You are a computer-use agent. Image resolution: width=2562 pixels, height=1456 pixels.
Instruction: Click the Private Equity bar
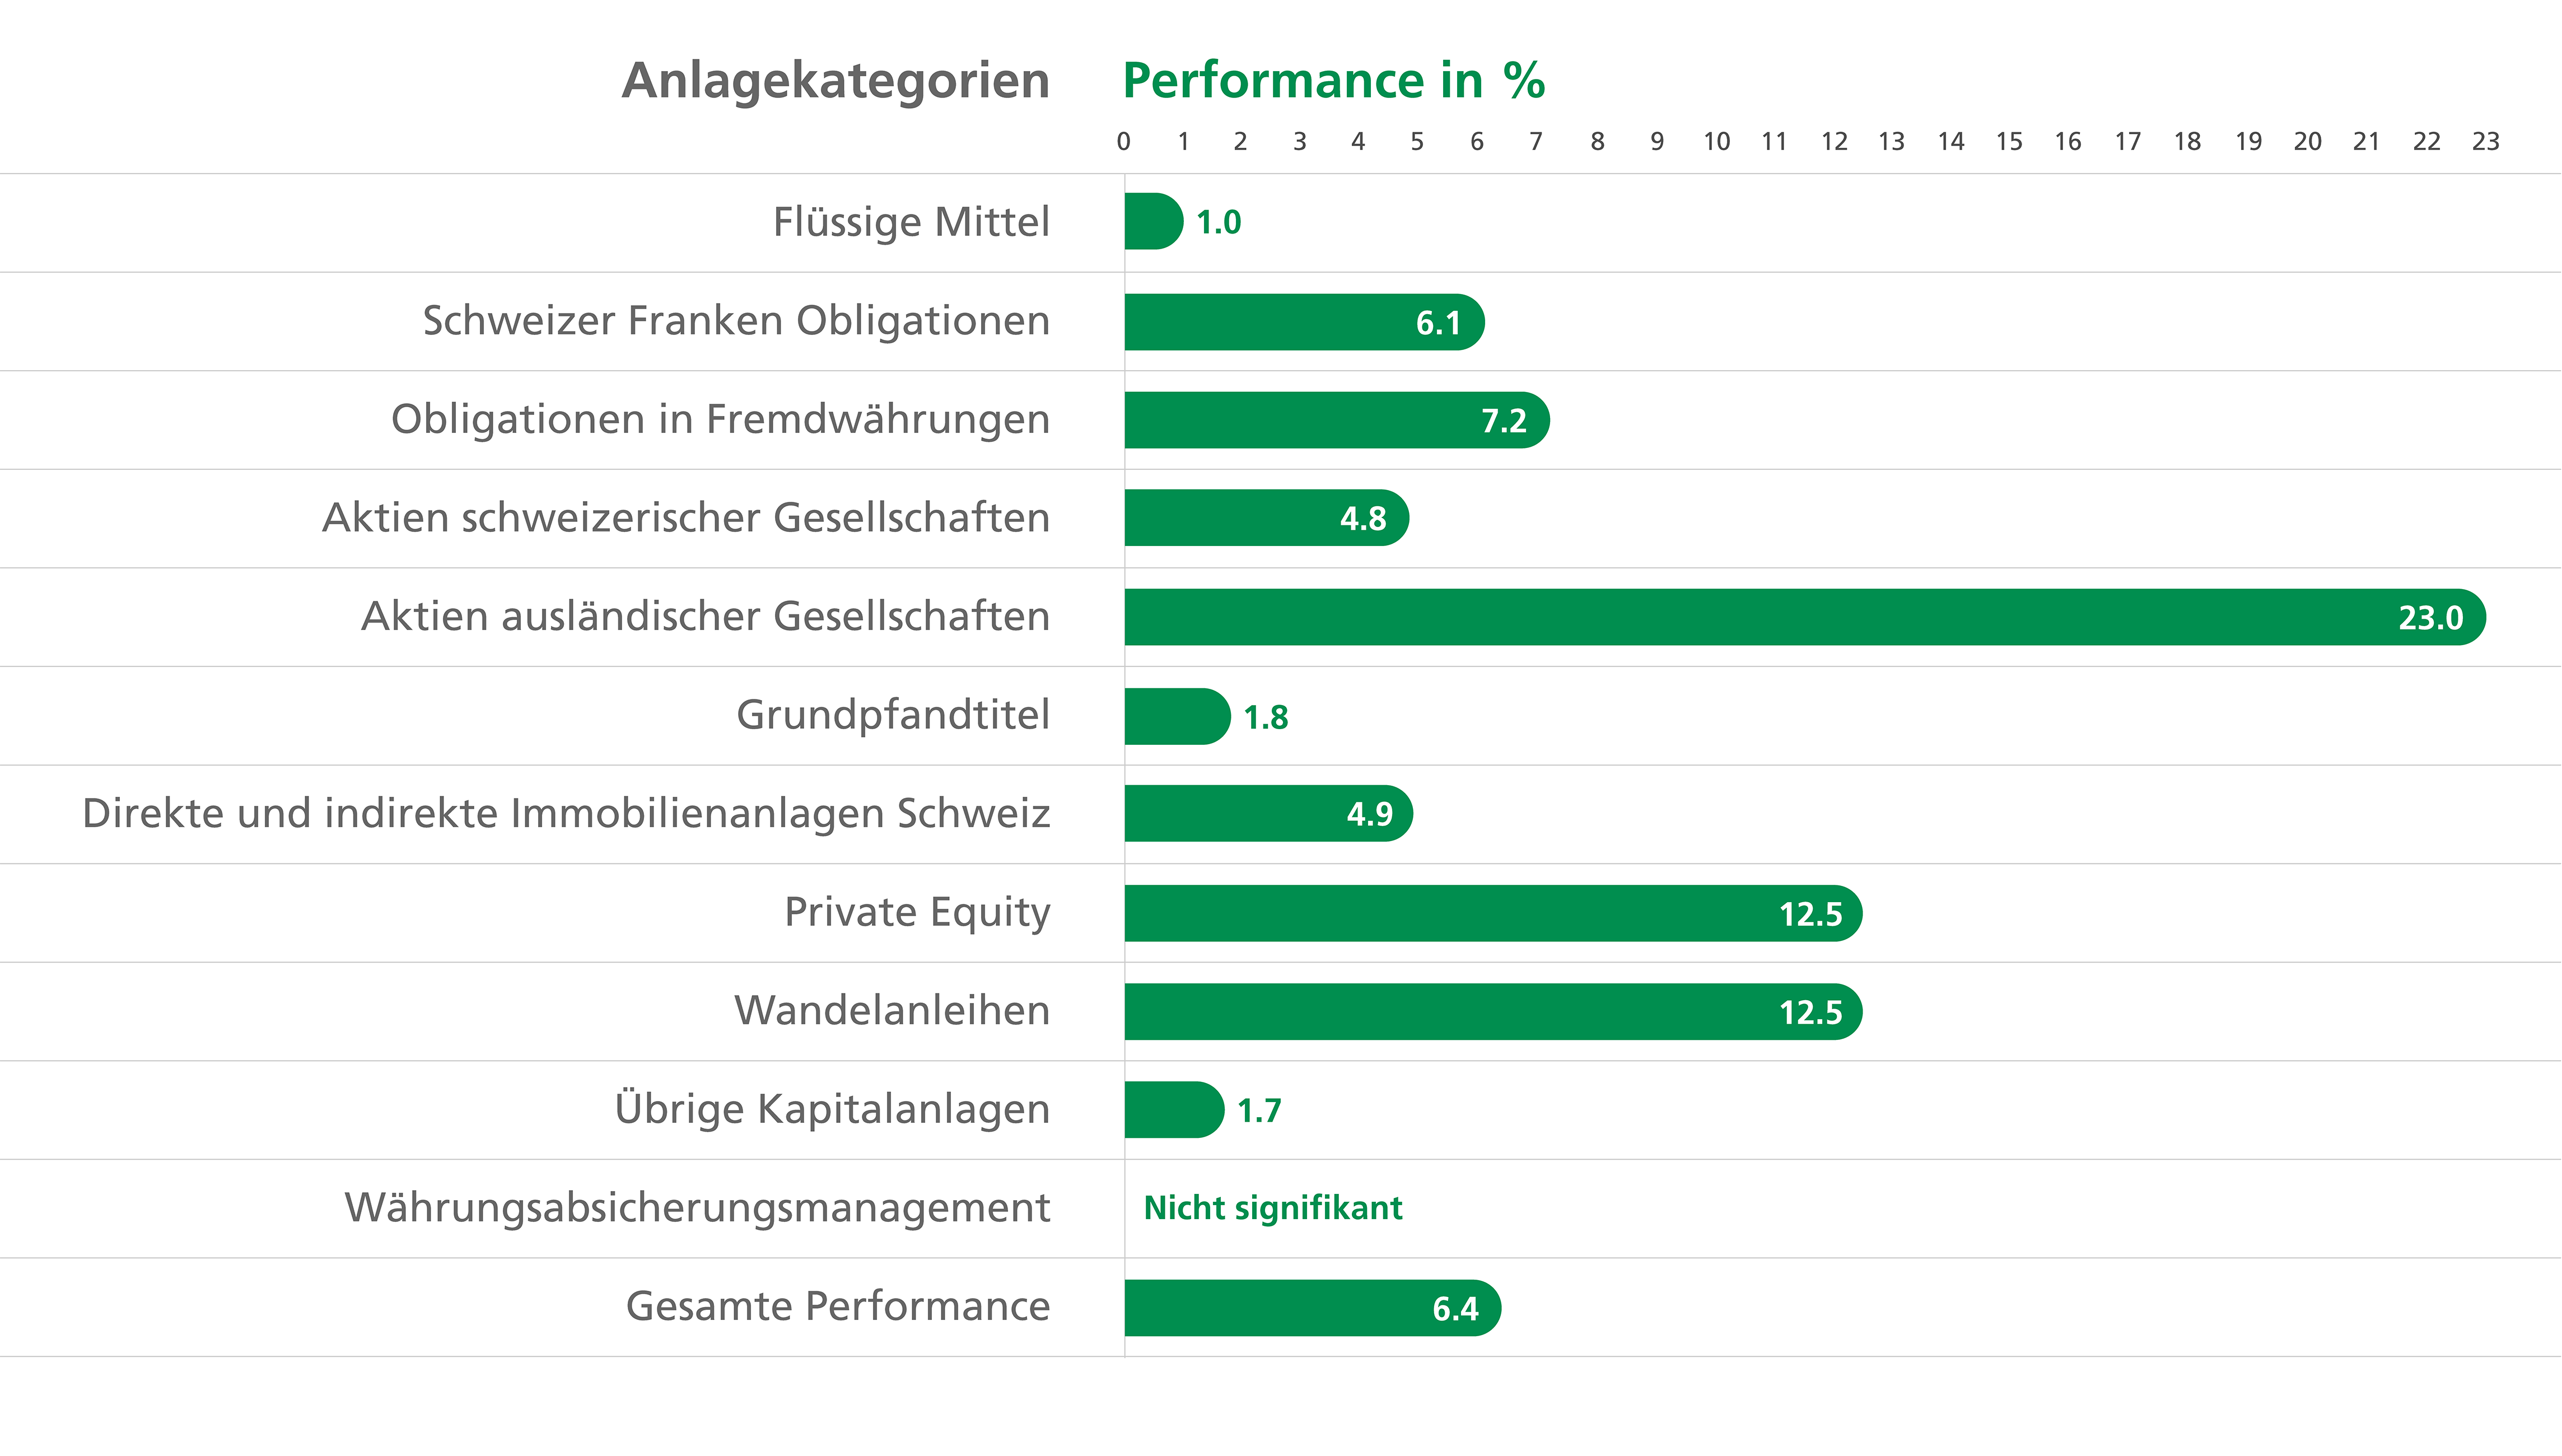coord(1494,913)
